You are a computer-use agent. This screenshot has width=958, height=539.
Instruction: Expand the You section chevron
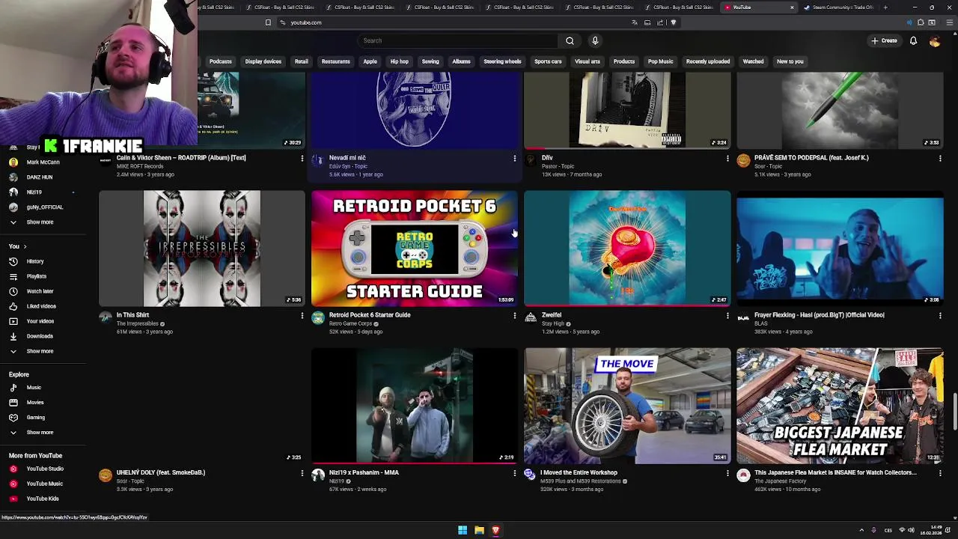click(25, 246)
